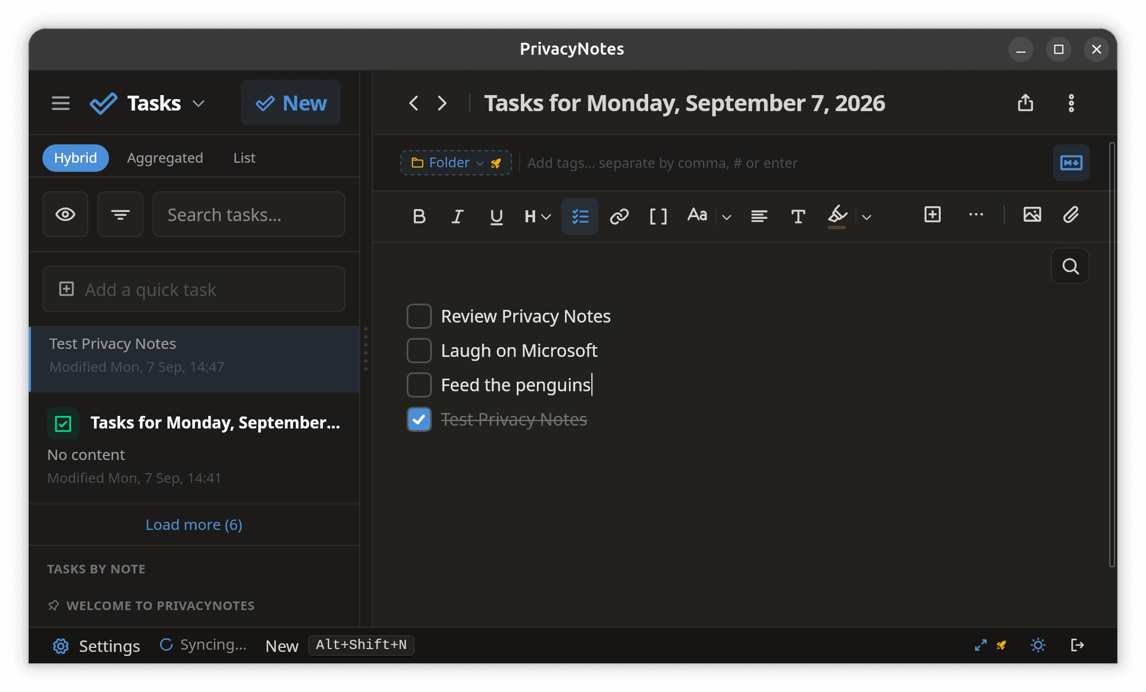This screenshot has width=1146, height=692.
Task: Expand the highlighter color dropdown
Action: coord(867,217)
